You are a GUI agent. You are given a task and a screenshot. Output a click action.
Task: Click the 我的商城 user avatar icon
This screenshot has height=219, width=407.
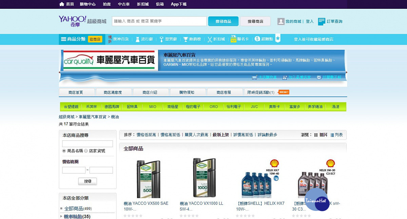281,21
